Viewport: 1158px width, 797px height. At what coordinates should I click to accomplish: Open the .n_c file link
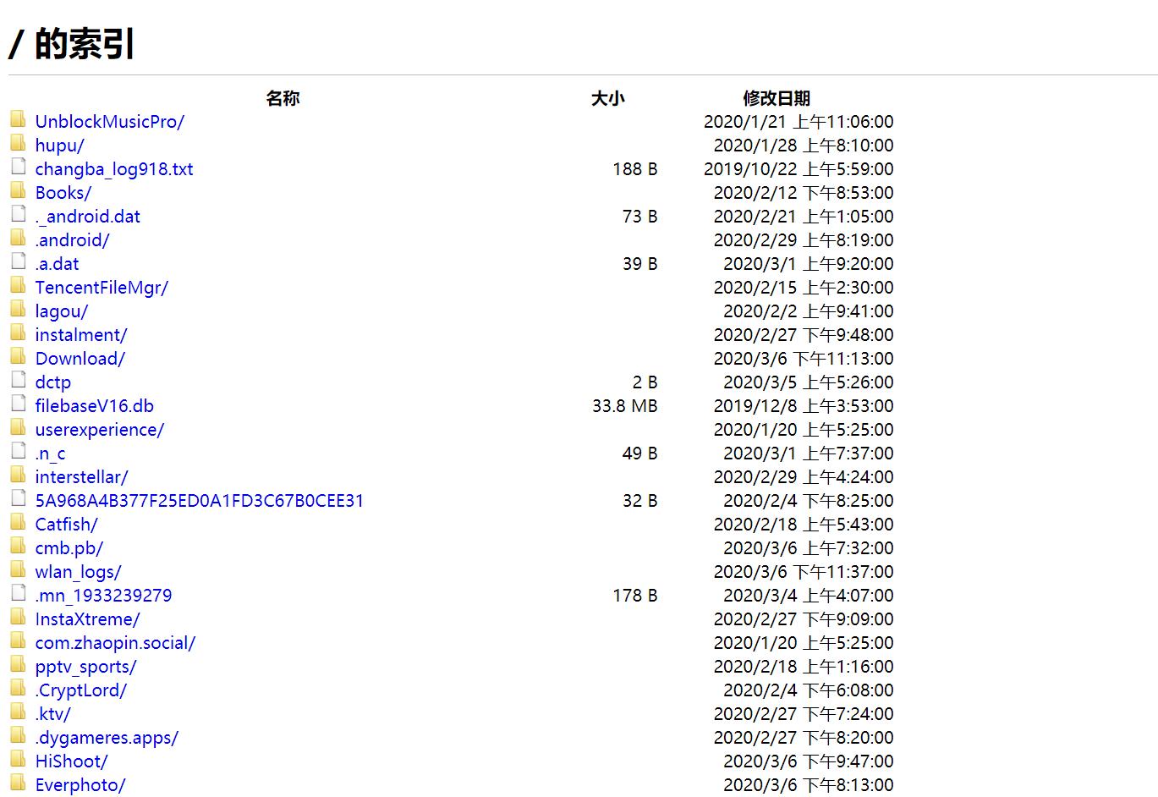tap(51, 453)
